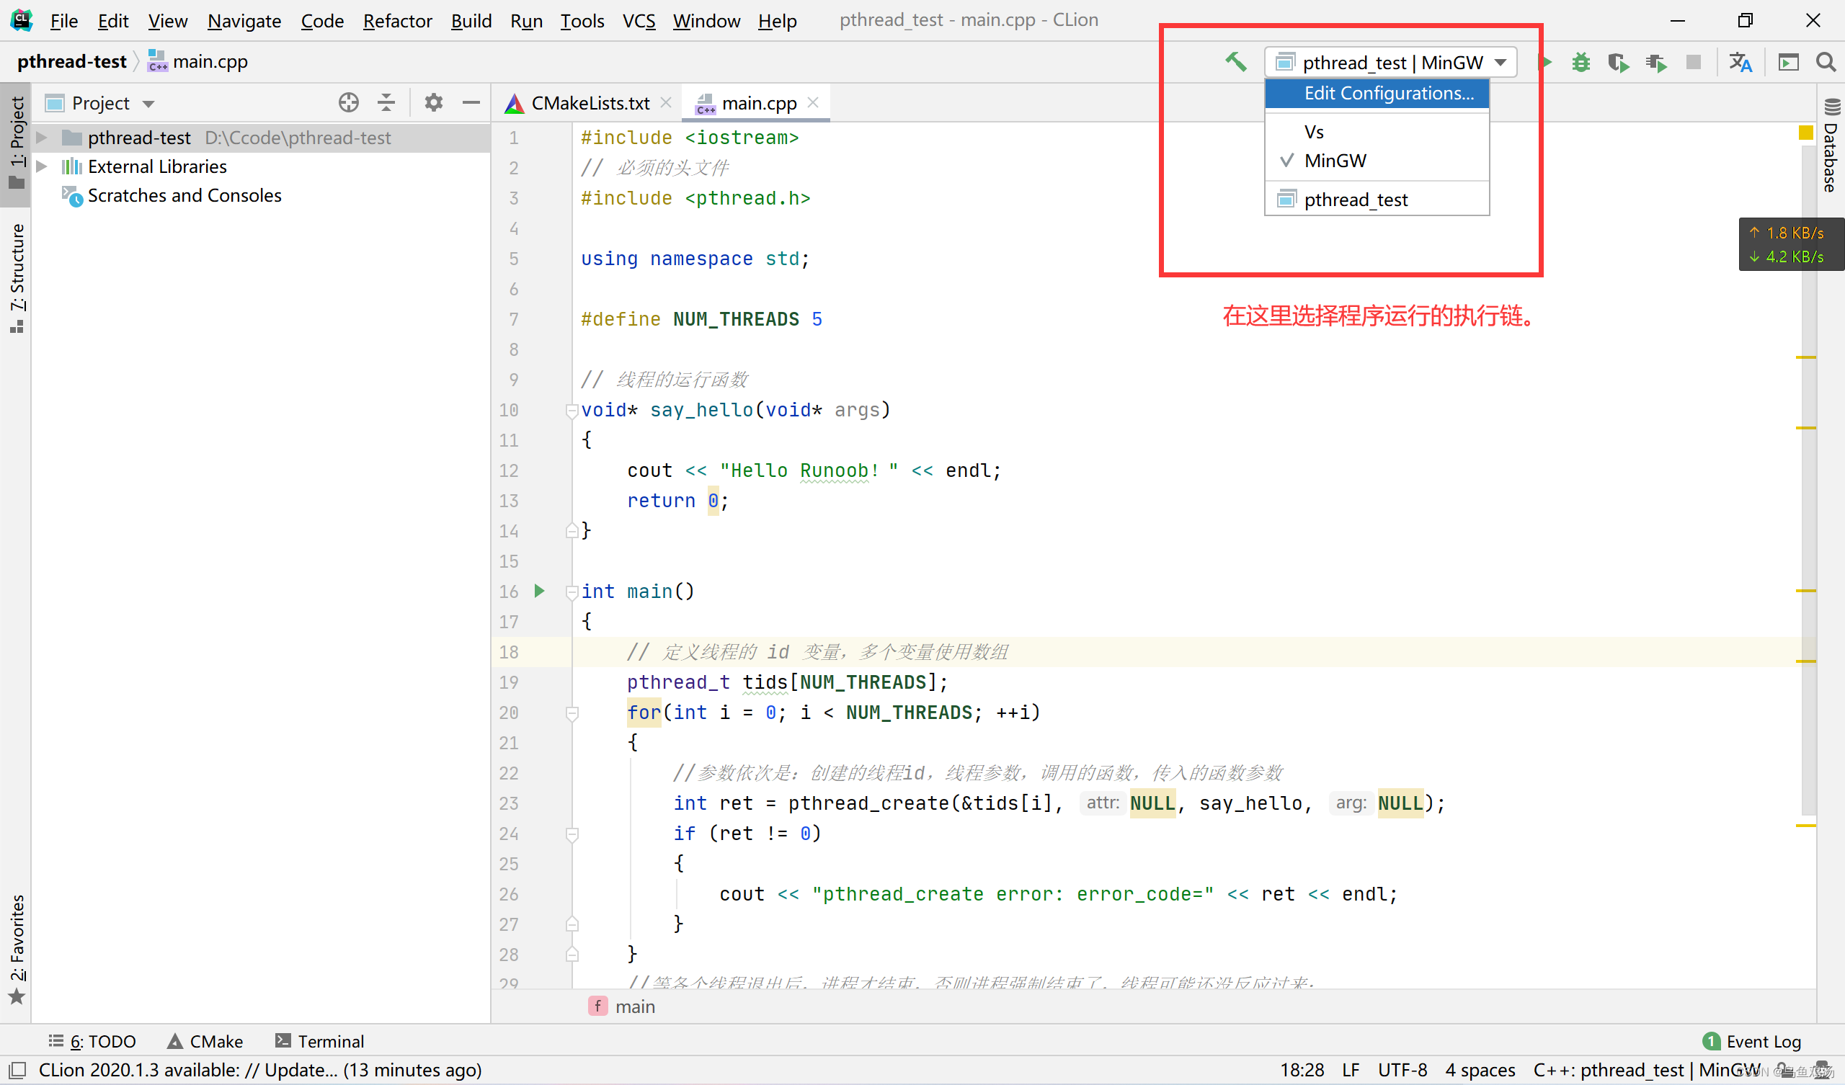Close the main.cpp tab
1845x1085 pixels.
pyautogui.click(x=813, y=102)
